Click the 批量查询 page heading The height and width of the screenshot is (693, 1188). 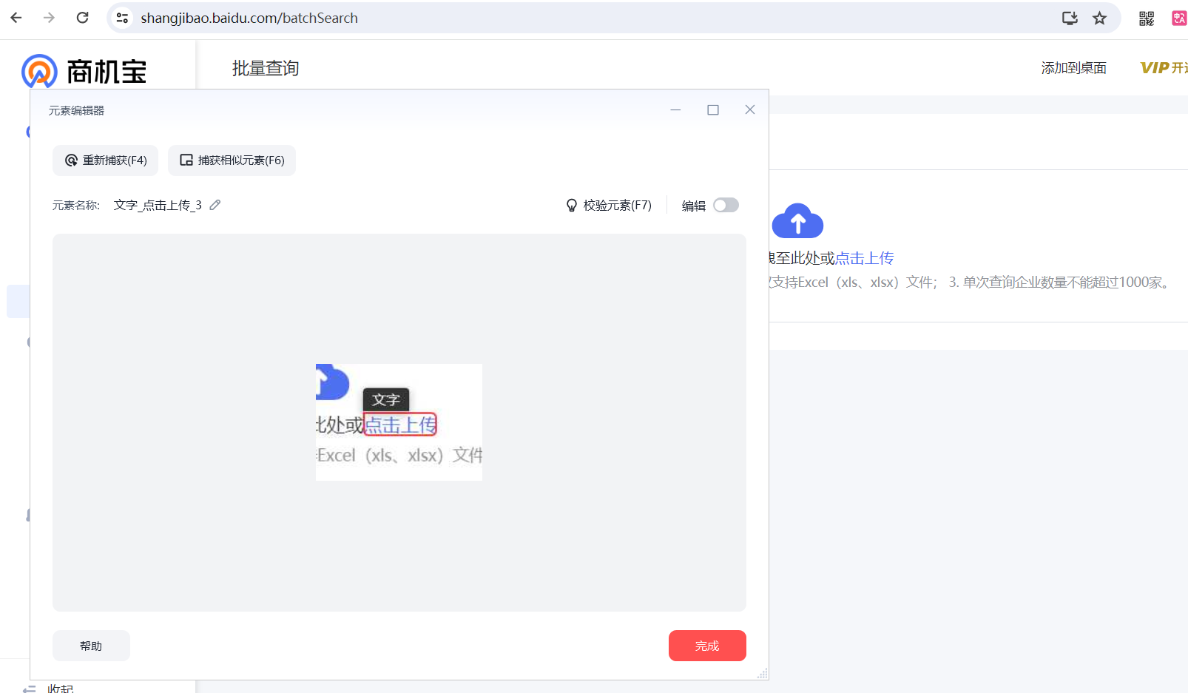click(266, 68)
